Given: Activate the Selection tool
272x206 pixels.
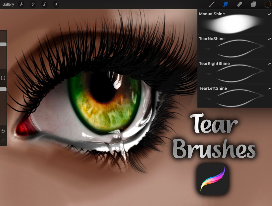Looking at the screenshot, I should [x=44, y=4].
